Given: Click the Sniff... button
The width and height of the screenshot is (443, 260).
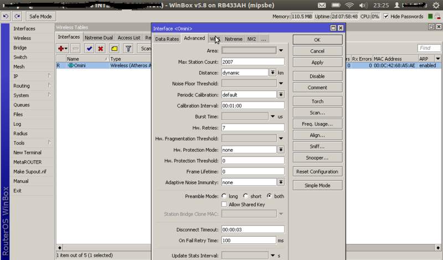Looking at the screenshot, I should [317, 146].
